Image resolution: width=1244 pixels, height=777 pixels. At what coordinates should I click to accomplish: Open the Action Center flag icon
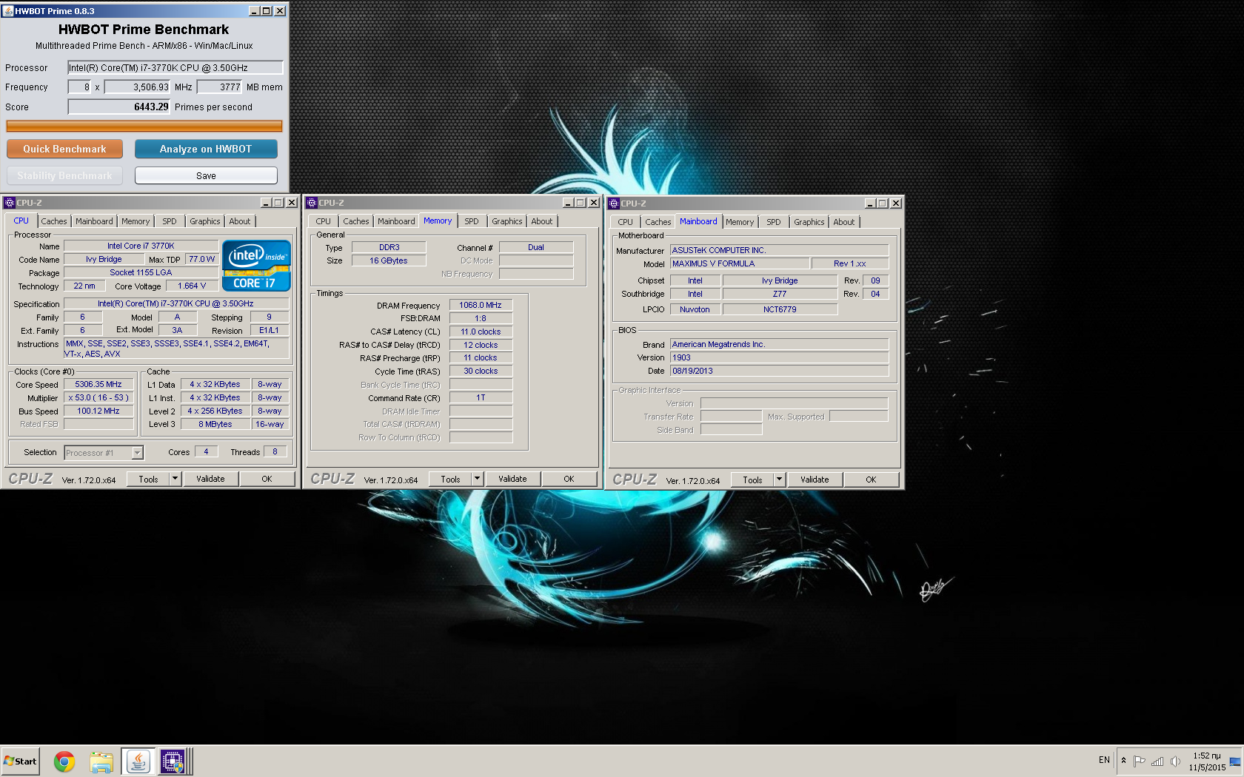click(1140, 761)
